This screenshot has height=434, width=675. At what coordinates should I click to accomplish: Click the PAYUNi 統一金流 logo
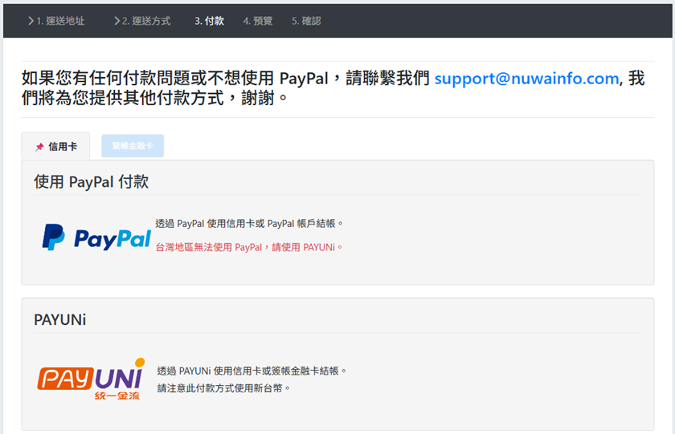coord(92,379)
